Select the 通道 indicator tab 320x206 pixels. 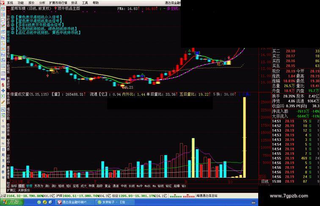coord(116,186)
